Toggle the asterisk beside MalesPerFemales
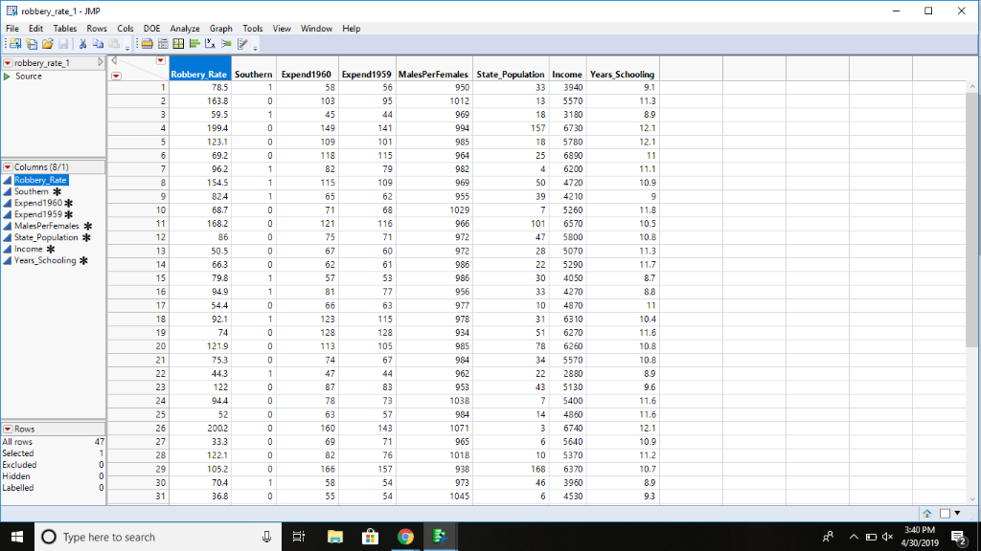Viewport: 981px width, 551px height. tap(88, 226)
